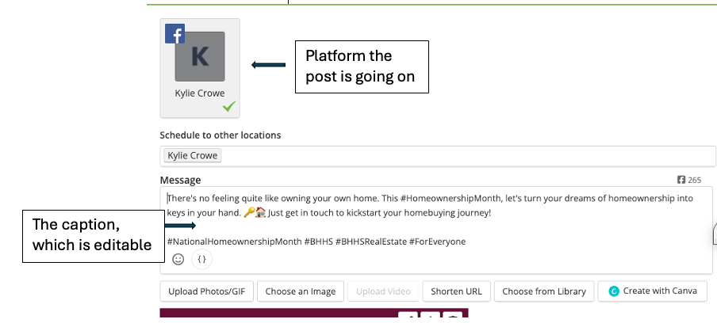
Task: Click the Facebook character count icon
Action: [x=681, y=180]
